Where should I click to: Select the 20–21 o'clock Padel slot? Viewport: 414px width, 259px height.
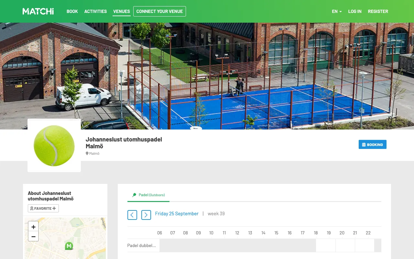(x=365, y=245)
